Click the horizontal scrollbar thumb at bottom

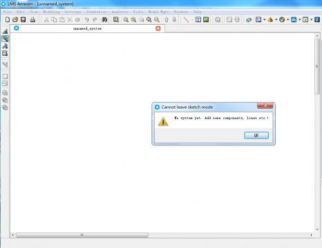click(82, 235)
